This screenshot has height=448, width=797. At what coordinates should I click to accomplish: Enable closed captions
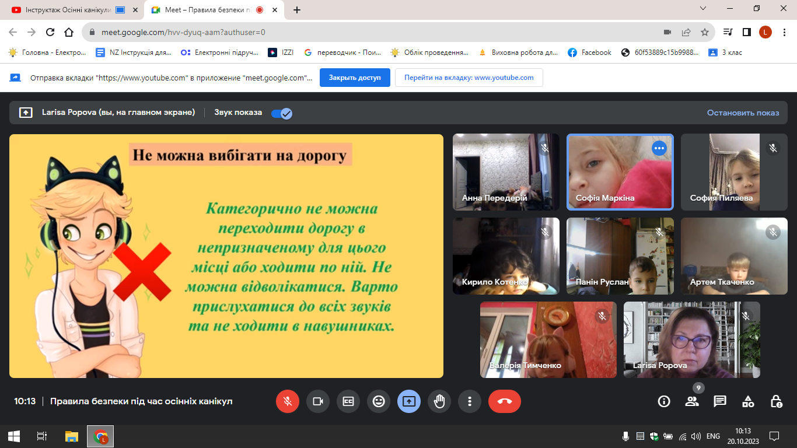pos(348,401)
